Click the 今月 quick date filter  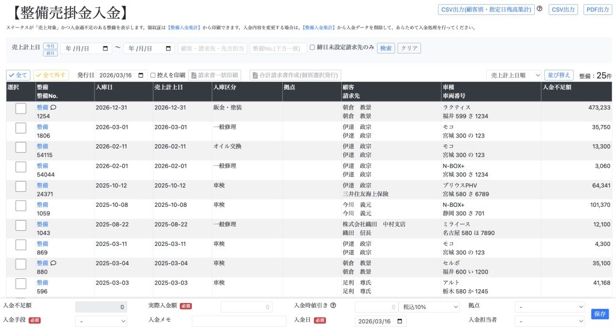(51, 46)
